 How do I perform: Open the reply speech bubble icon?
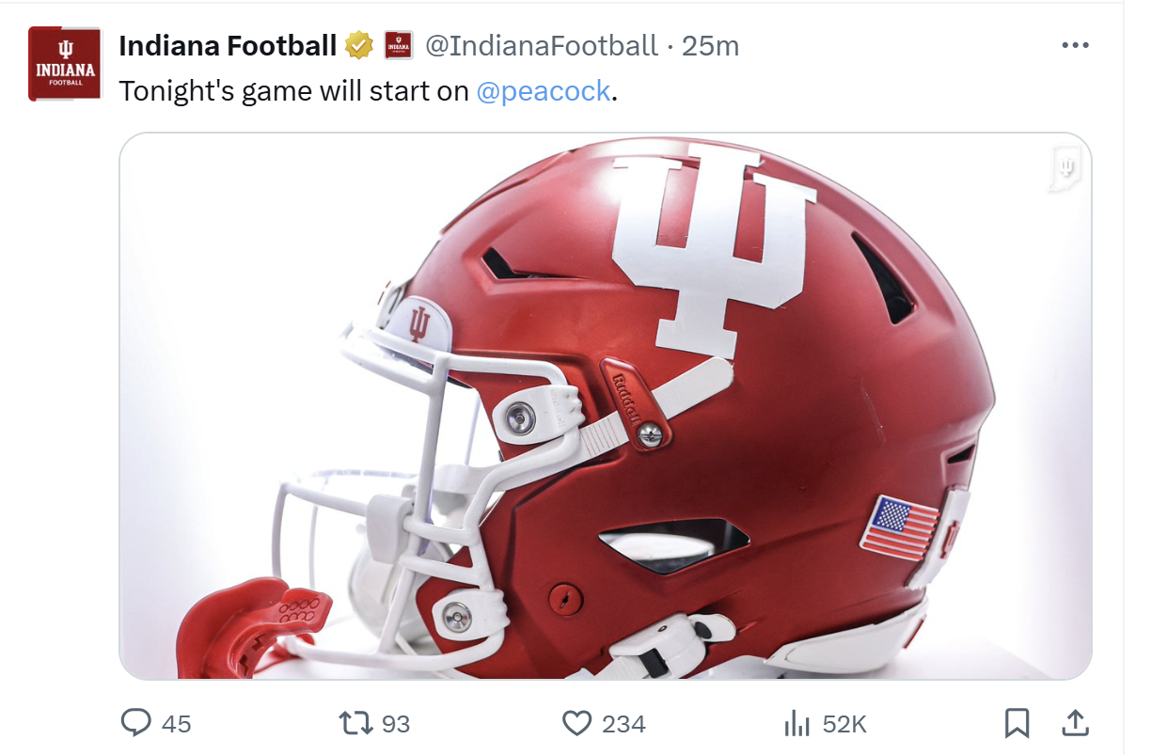(x=136, y=723)
